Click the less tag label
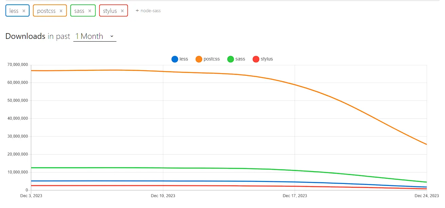 pyautogui.click(x=14, y=11)
